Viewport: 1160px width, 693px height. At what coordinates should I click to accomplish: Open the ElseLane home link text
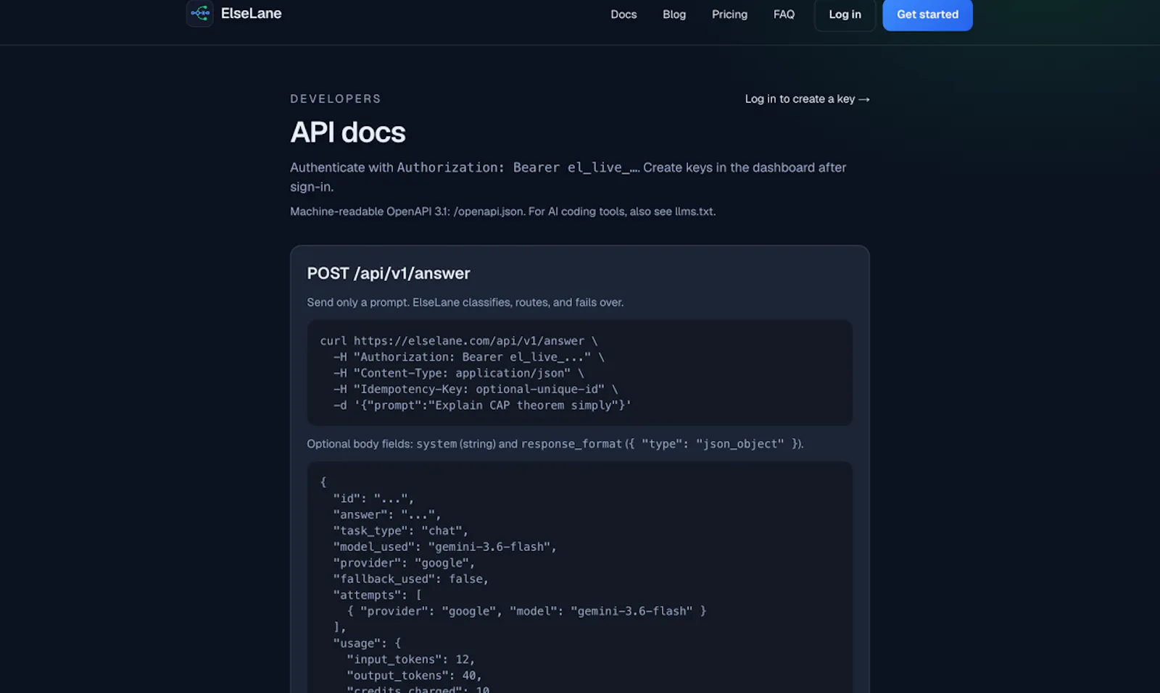[x=251, y=13]
